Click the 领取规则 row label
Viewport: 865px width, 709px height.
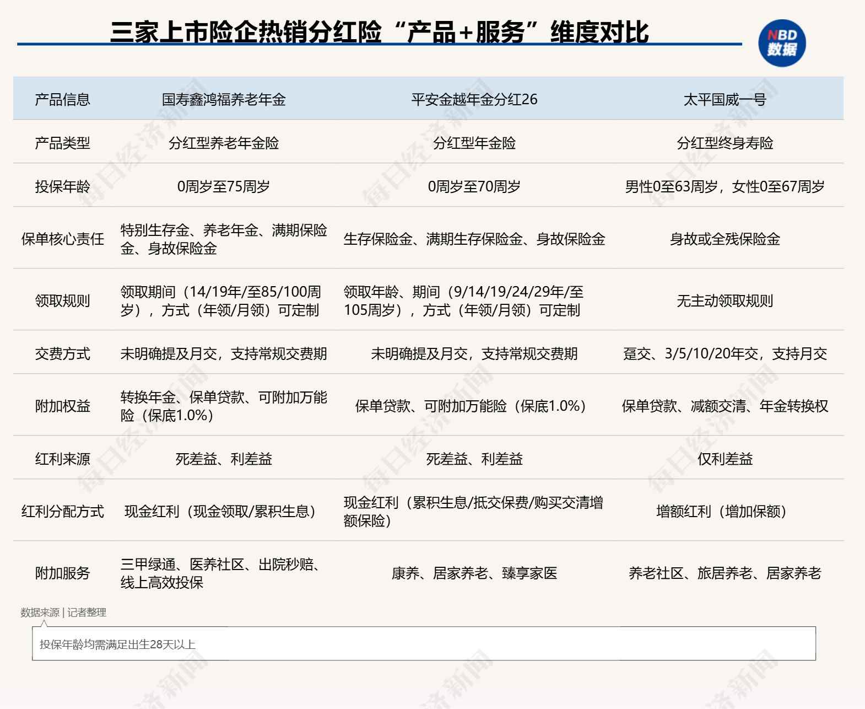click(62, 300)
